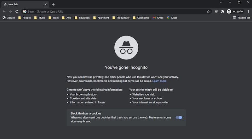Viewport: 252px width, 139px height.
Task: Open the Work bookmark folder
Action: 54,18
